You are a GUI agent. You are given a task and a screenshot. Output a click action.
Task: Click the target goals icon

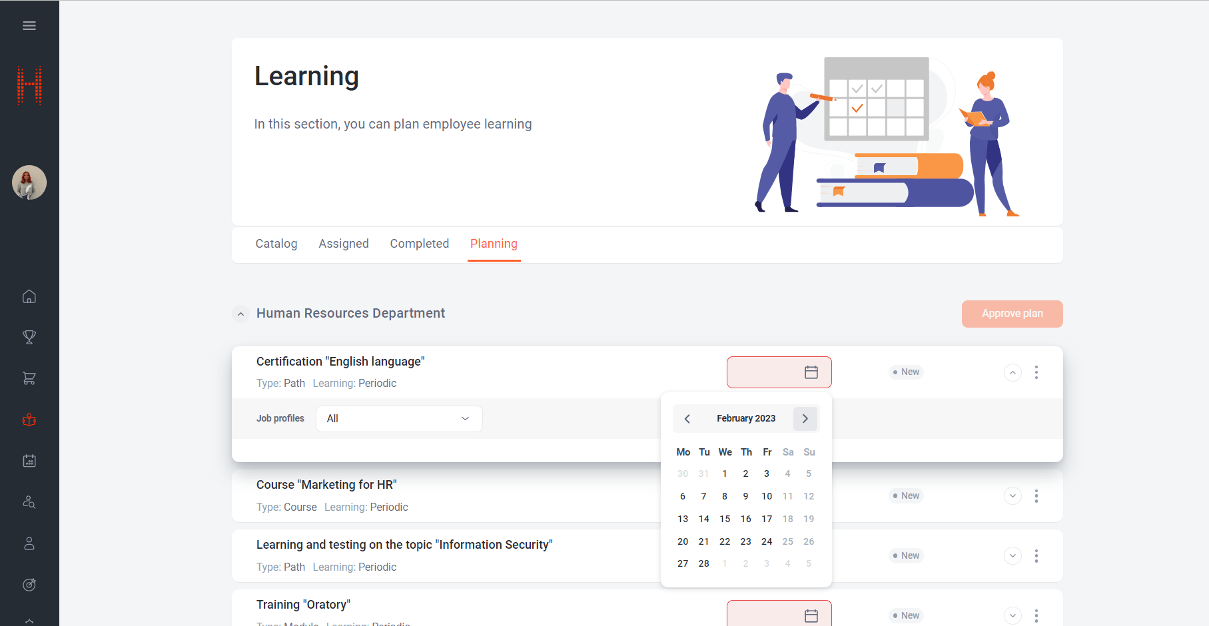click(x=29, y=585)
